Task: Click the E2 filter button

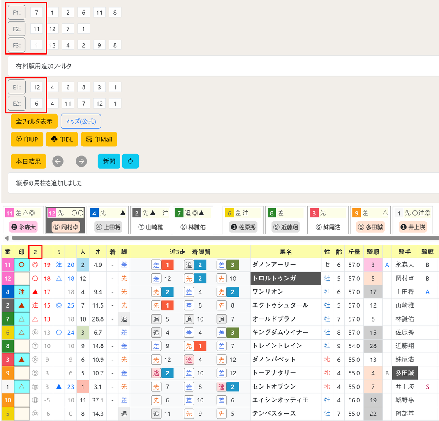Action: tap(17, 103)
